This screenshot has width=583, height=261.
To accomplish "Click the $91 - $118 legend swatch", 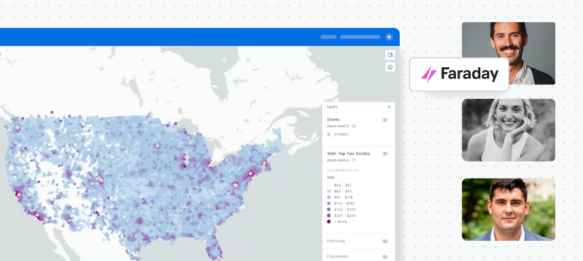I will 329,197.
